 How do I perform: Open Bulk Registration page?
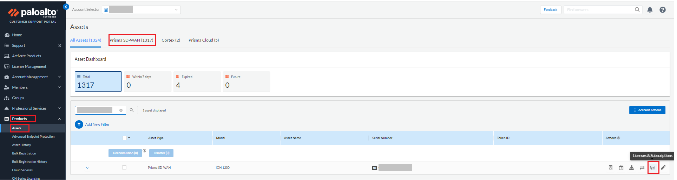coord(24,153)
